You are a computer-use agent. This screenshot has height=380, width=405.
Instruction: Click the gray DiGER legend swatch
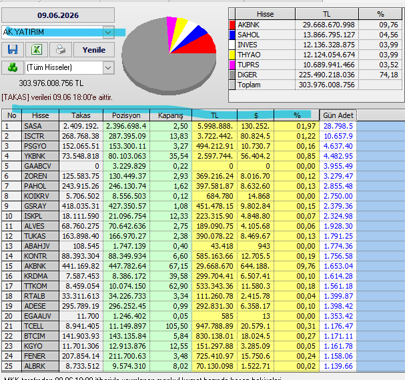click(x=232, y=75)
